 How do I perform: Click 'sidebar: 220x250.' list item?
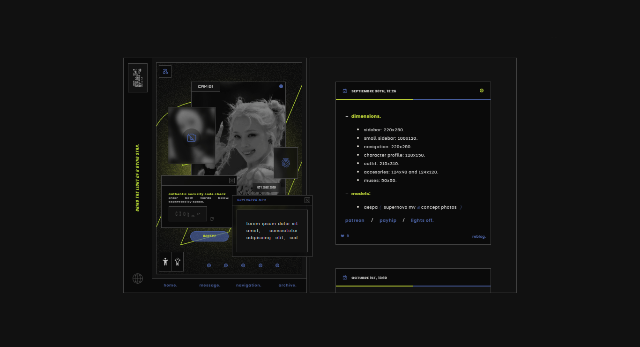[x=384, y=130]
